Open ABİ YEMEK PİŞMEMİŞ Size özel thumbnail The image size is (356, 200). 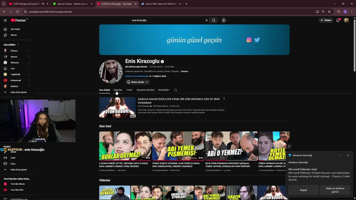coord(178,146)
